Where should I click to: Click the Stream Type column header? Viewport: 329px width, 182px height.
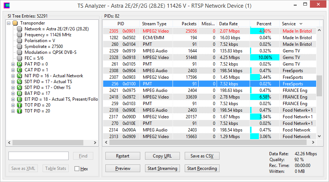pyautogui.click(x=156, y=24)
